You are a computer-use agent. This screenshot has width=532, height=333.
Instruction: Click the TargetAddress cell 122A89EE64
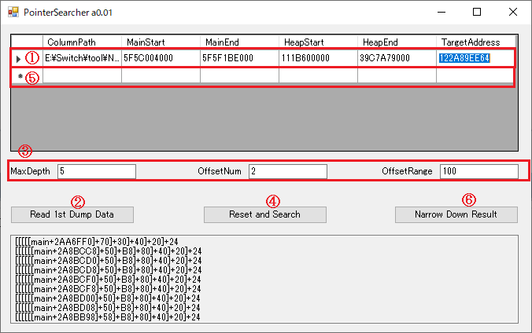(475, 58)
